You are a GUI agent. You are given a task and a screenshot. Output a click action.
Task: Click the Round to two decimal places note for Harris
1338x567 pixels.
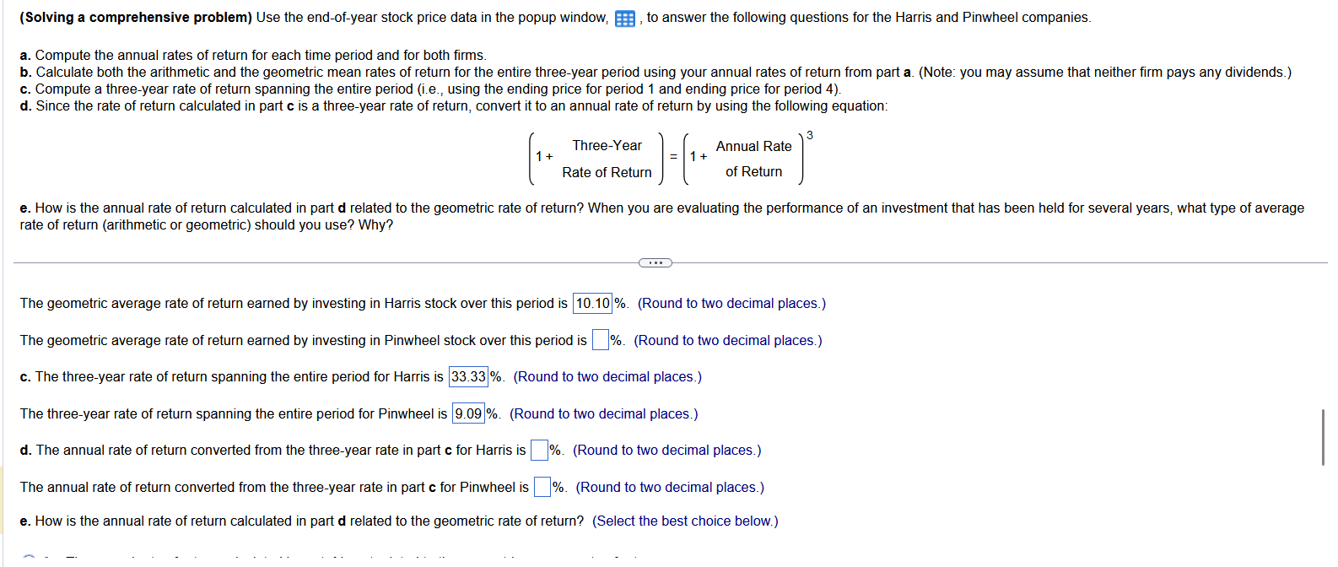point(731,303)
